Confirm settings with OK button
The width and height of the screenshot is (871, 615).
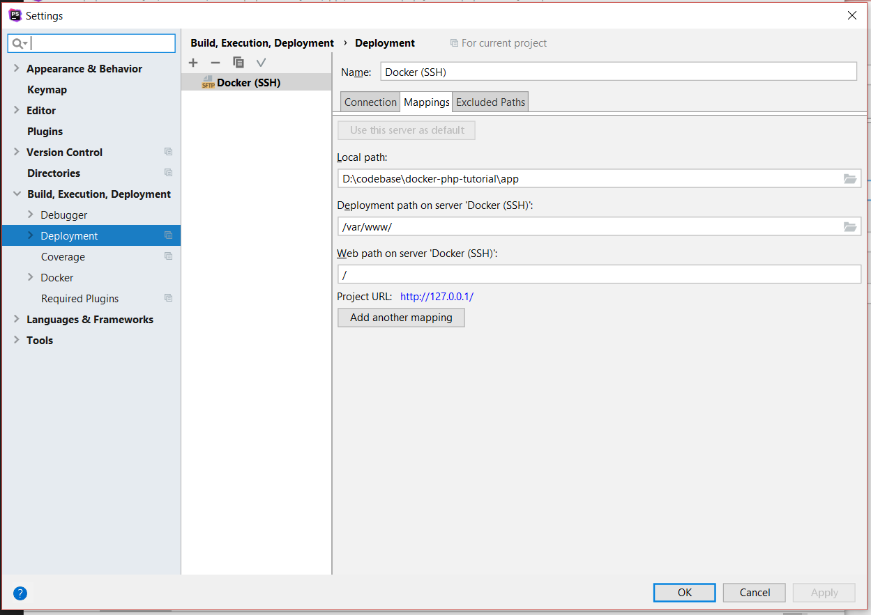coord(685,593)
